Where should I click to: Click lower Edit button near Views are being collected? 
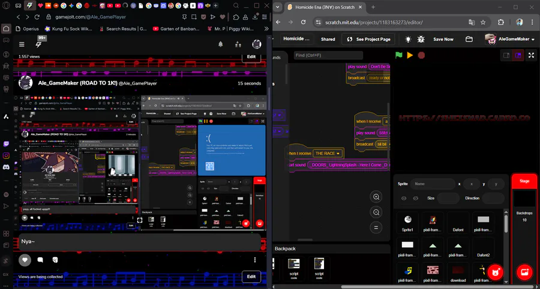(x=251, y=276)
